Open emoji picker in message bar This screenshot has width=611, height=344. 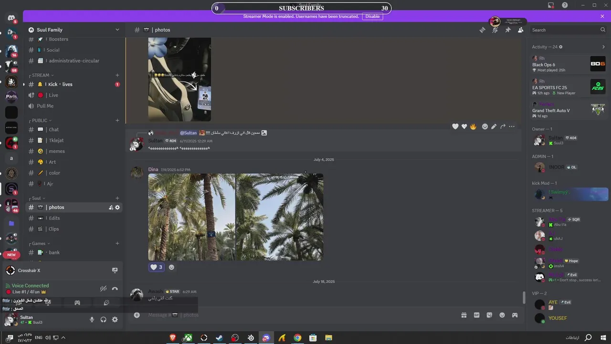[x=502, y=315]
